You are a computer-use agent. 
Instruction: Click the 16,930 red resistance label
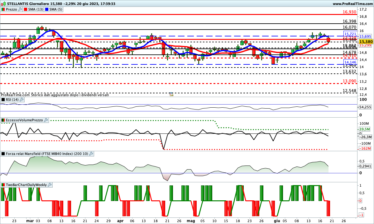point(349,12)
